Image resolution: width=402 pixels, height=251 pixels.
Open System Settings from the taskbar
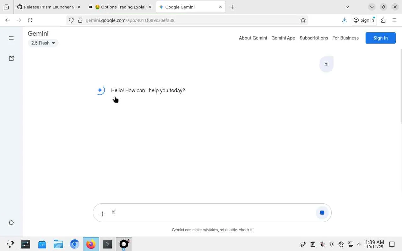click(x=25, y=244)
